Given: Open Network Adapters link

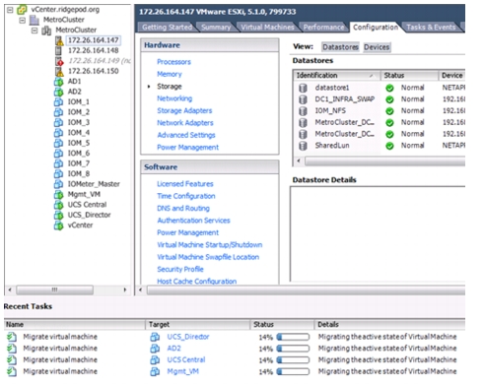Looking at the screenshot, I should point(185,123).
